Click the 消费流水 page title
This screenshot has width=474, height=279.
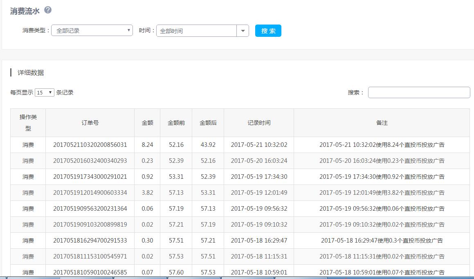(x=25, y=11)
